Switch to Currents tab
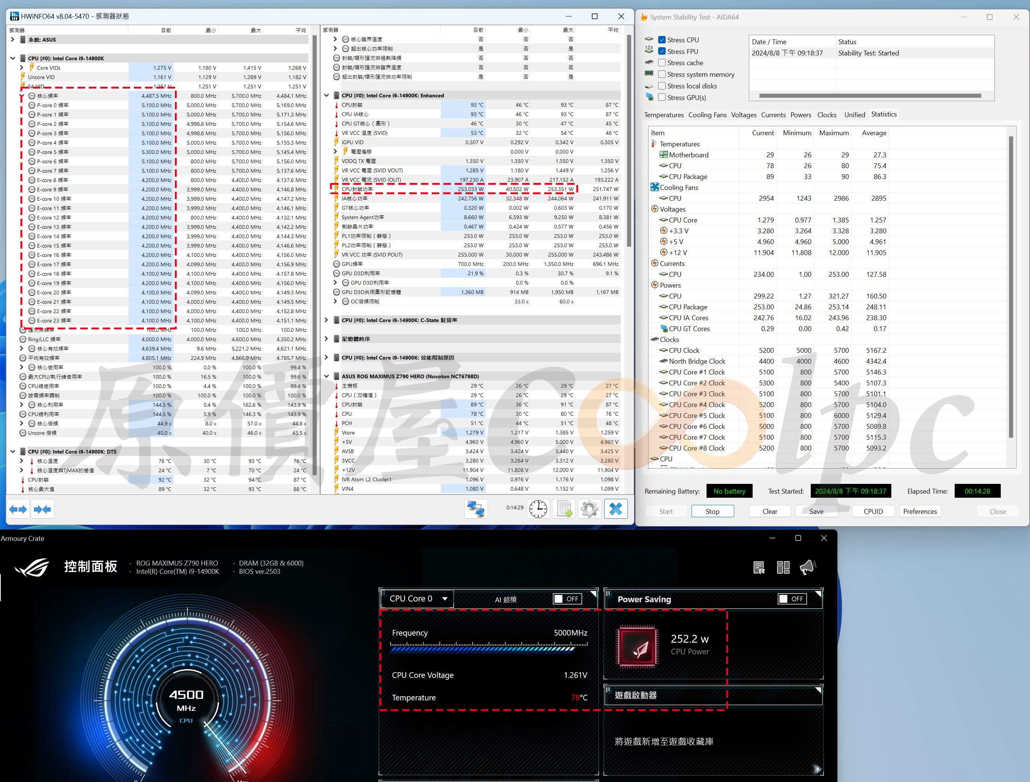The image size is (1030, 782). [x=773, y=115]
